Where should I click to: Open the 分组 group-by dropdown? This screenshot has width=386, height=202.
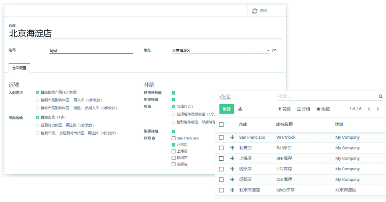(303, 109)
